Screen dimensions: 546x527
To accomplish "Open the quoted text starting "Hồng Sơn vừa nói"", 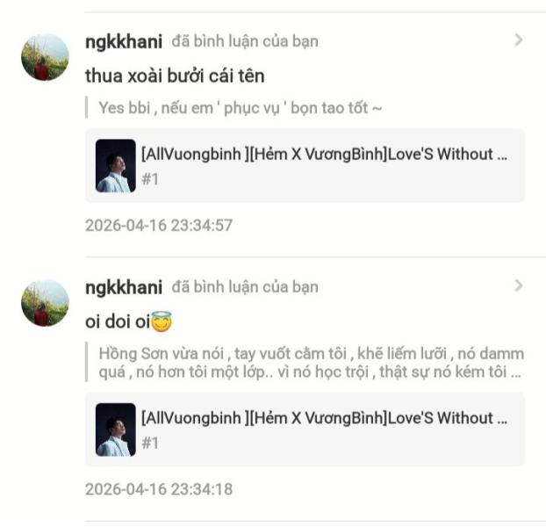I will [x=312, y=363].
